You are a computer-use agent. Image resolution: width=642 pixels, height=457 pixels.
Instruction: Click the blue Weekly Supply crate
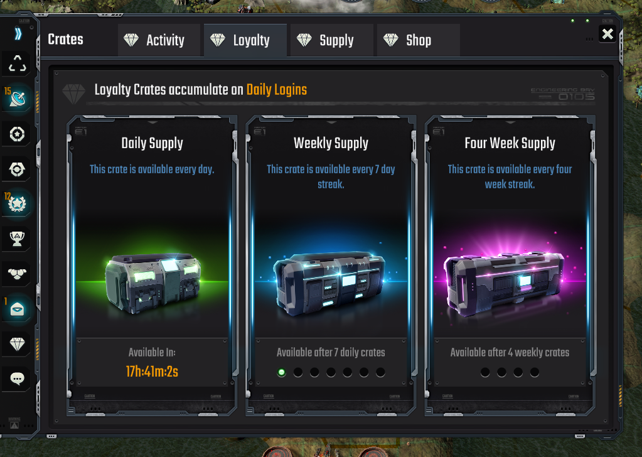click(x=330, y=283)
